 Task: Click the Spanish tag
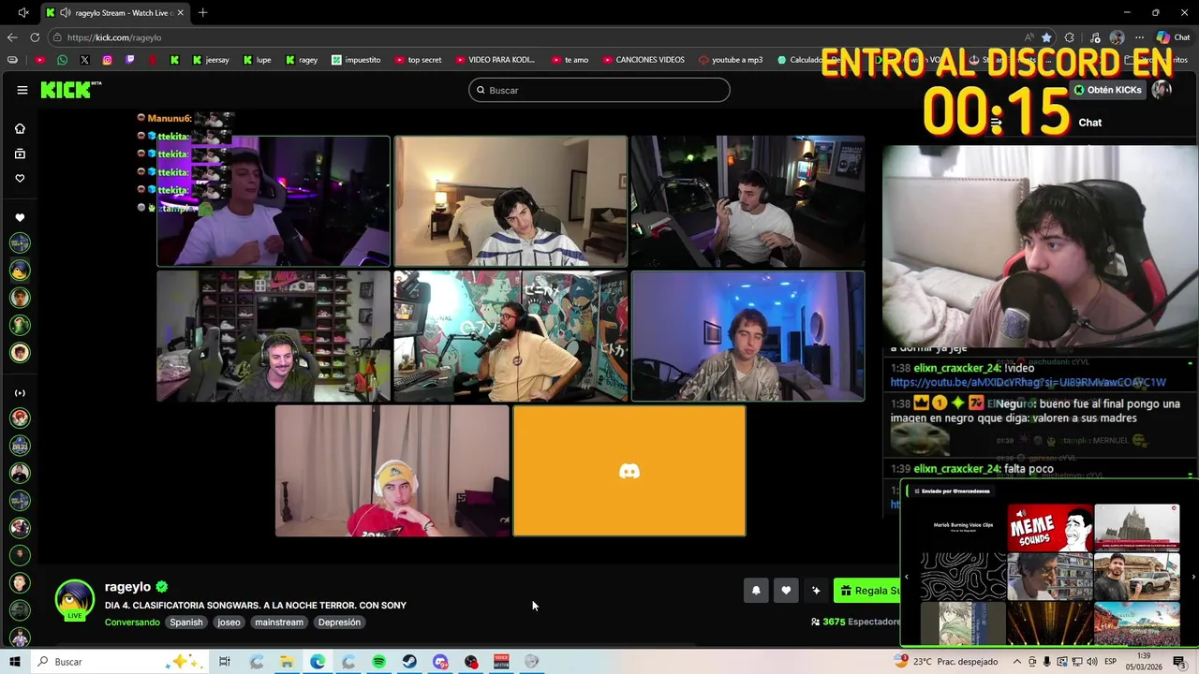click(185, 623)
